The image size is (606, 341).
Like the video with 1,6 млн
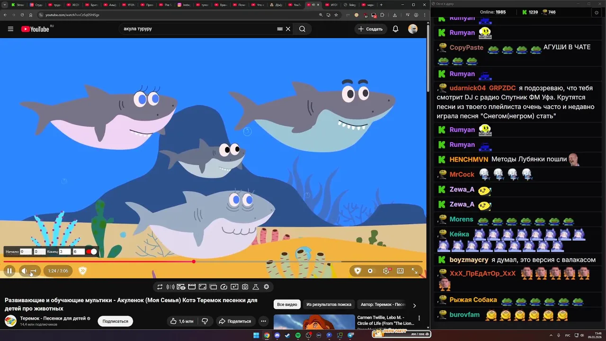181,321
